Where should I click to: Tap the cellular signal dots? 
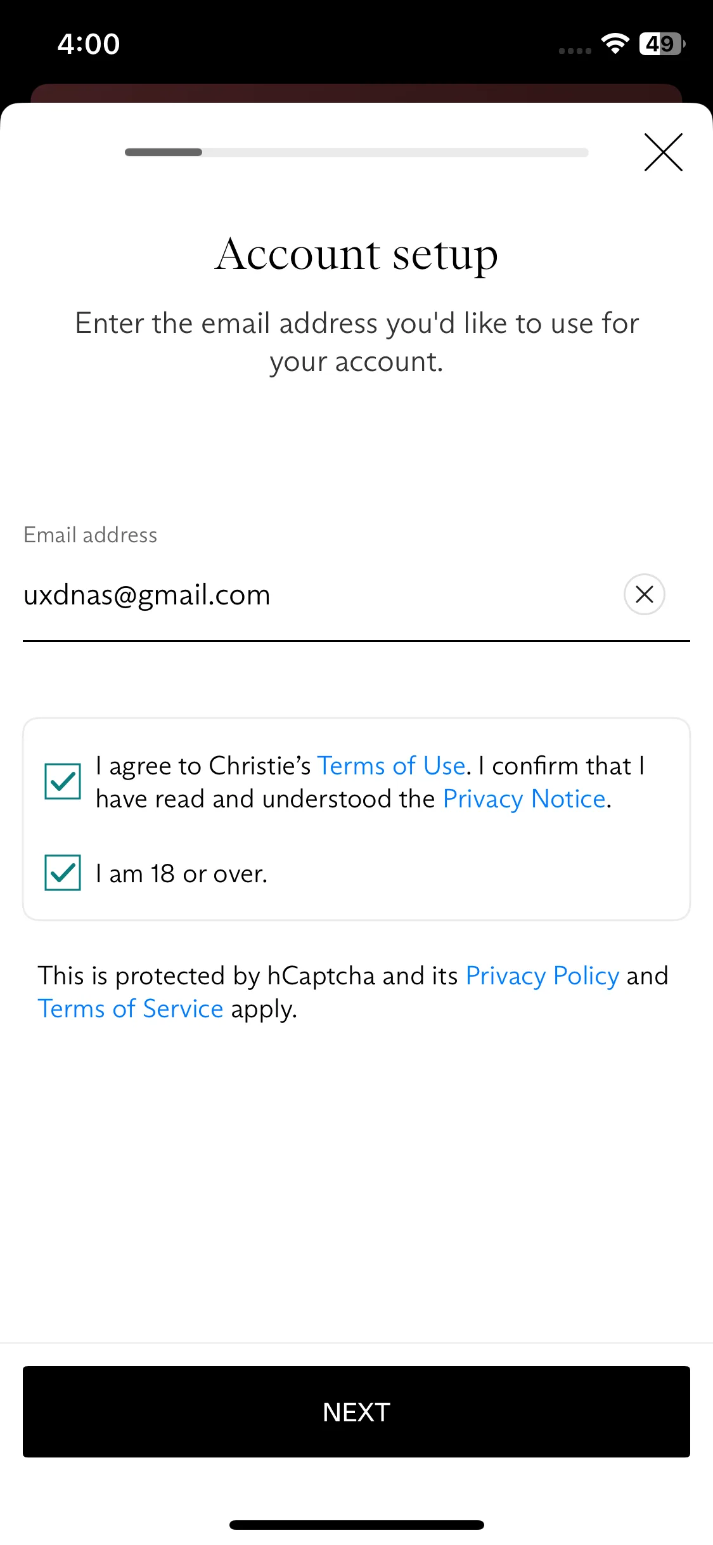(x=575, y=51)
